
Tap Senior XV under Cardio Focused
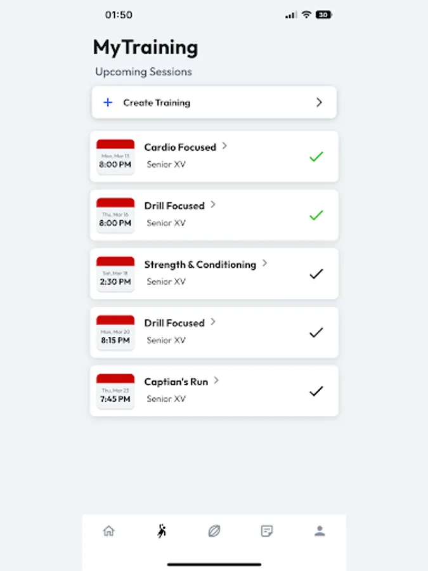click(x=166, y=165)
